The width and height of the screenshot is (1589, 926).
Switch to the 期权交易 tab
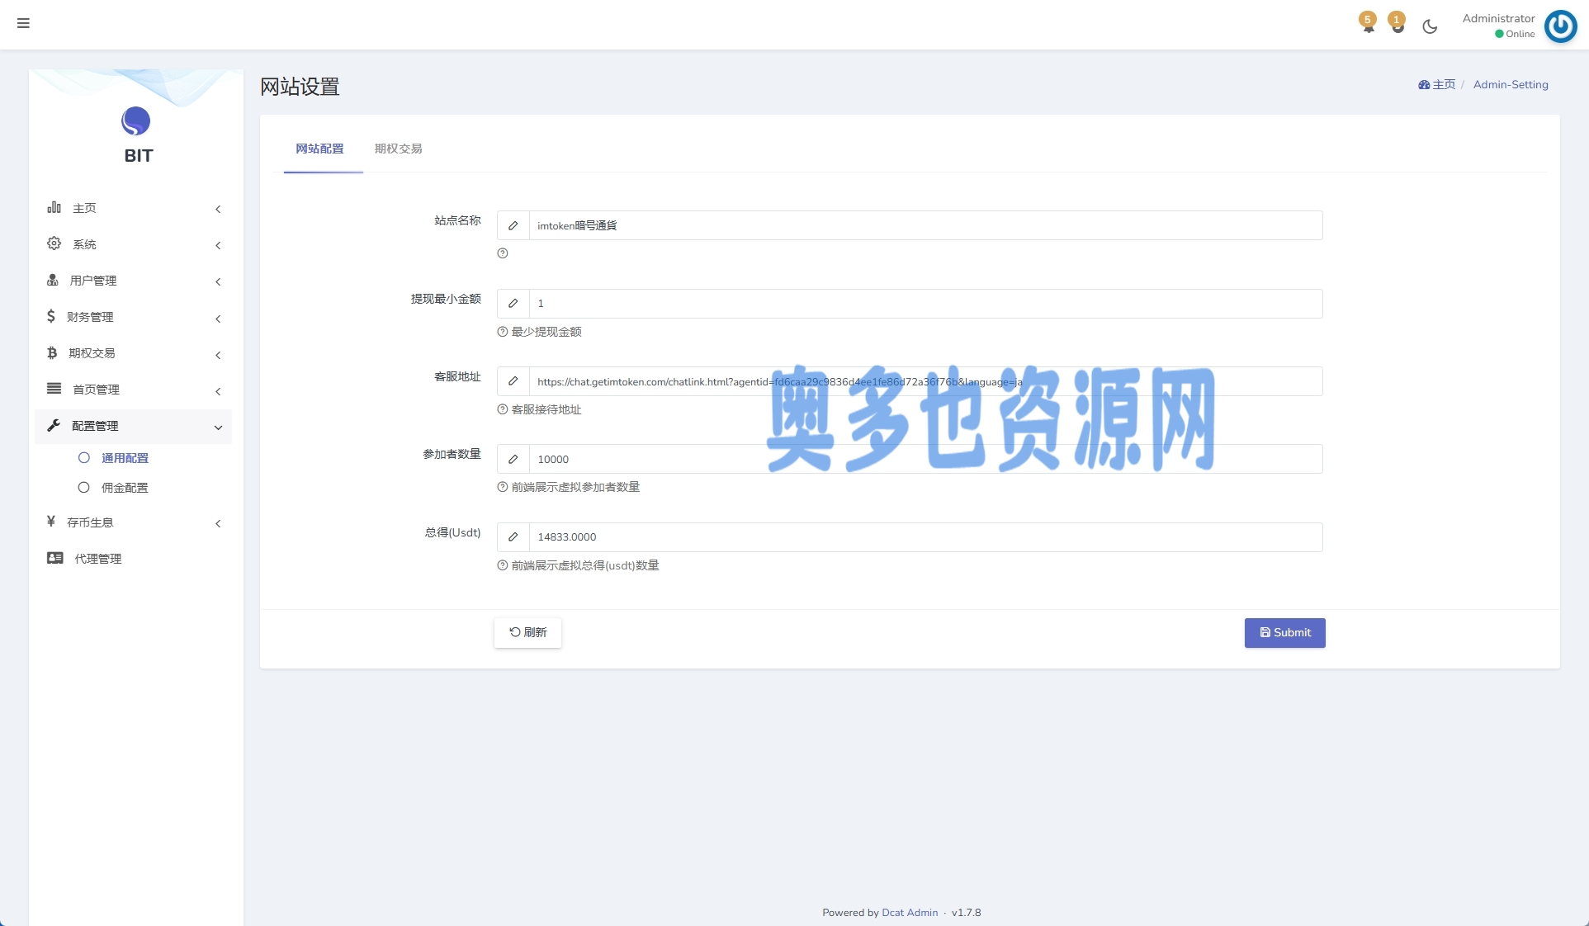(x=398, y=149)
